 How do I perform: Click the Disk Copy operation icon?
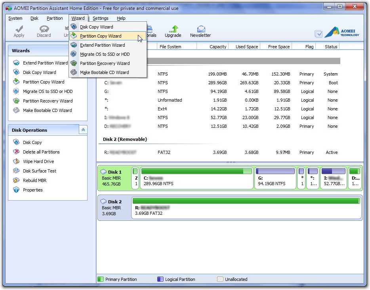tap(16, 142)
